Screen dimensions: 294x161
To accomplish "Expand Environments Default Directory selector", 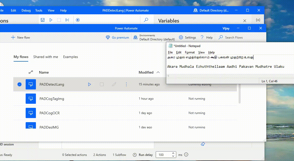I will (x=154, y=37).
